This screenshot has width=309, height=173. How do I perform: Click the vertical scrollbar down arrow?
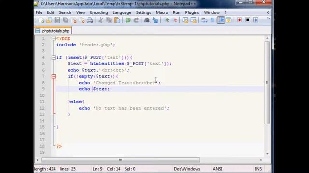[267, 154]
